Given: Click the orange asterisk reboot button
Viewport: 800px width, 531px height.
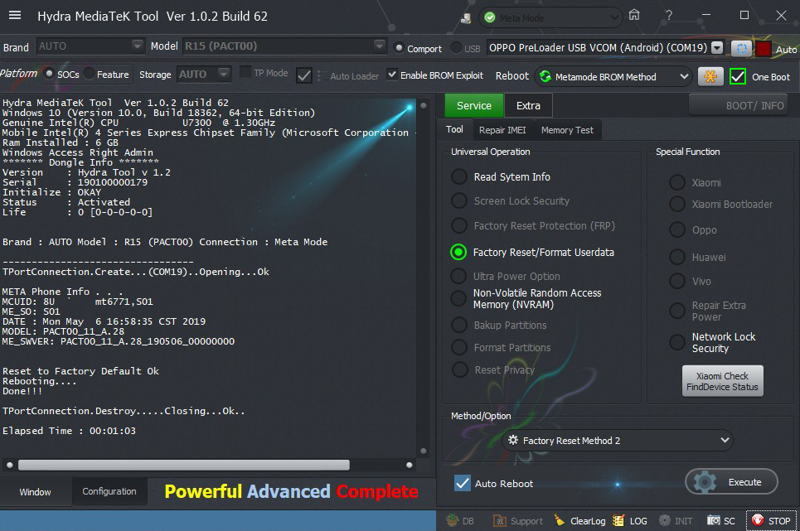Looking at the screenshot, I should tap(710, 76).
